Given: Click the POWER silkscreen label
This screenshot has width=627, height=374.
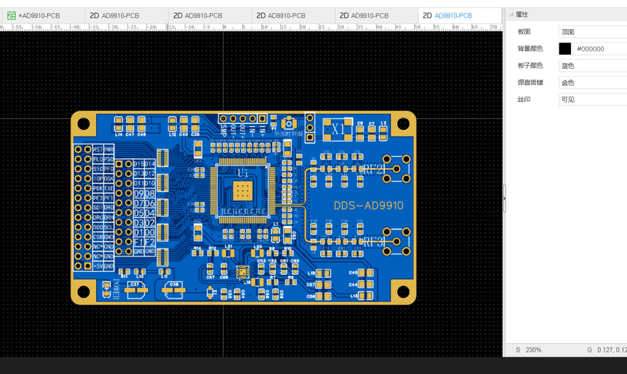Looking at the screenshot, I should 116,289.
